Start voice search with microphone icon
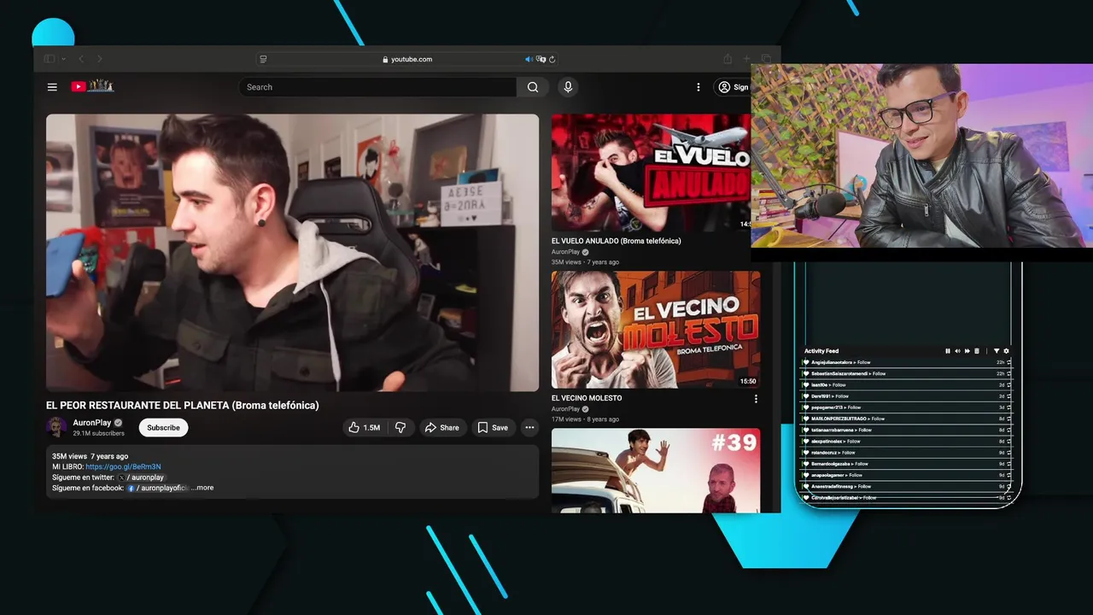 click(x=568, y=87)
